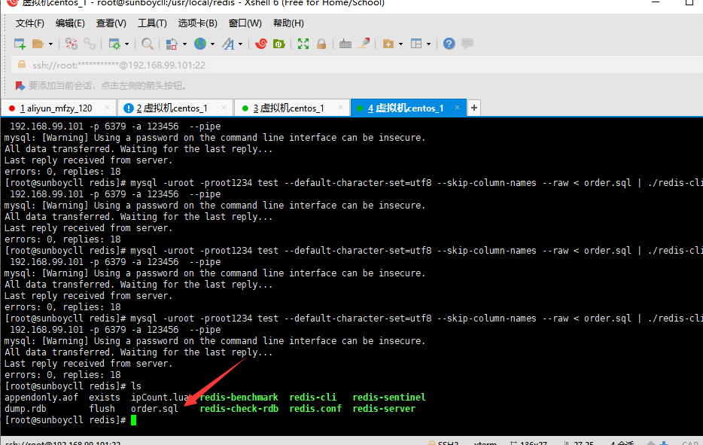Screen dimensions: 703x445
Task: Click ipCount.lua in the terminal listing
Action: click(x=160, y=398)
